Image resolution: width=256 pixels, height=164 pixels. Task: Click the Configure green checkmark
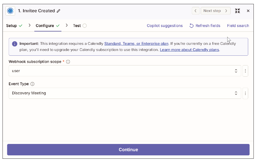[58, 26]
